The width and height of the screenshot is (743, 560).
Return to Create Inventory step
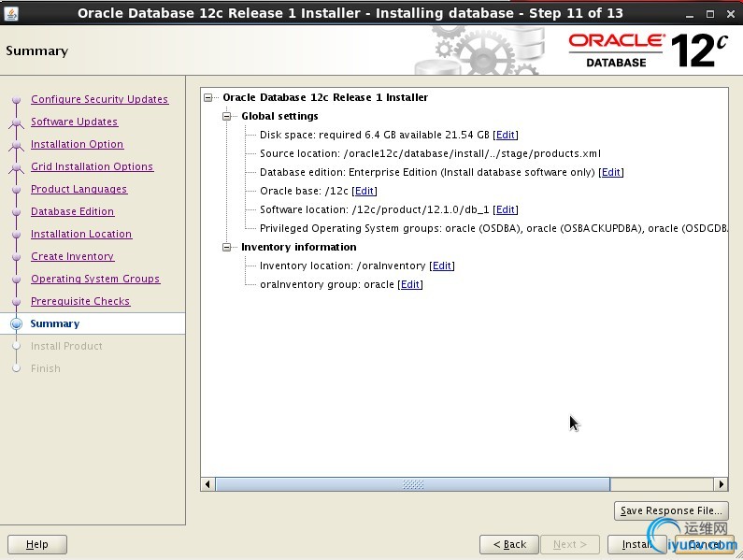click(x=73, y=256)
